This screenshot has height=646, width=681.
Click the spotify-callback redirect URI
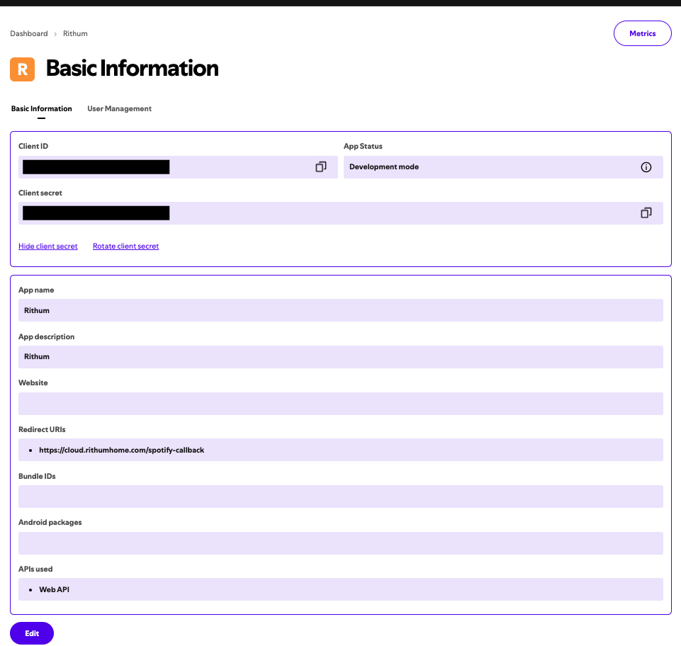pos(121,450)
